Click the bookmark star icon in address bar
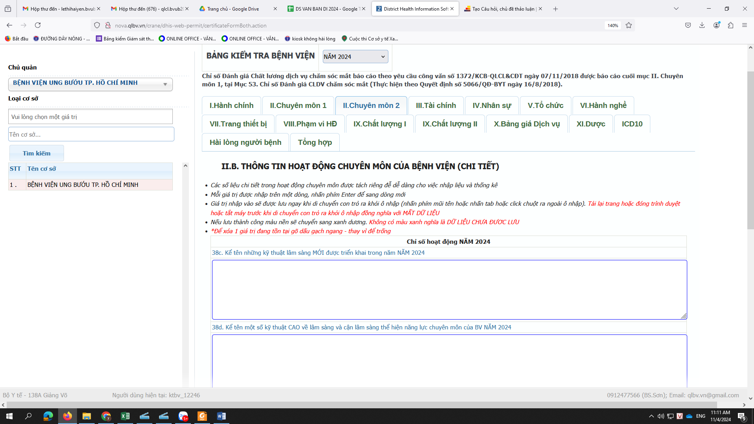The height and width of the screenshot is (424, 754). tap(629, 26)
